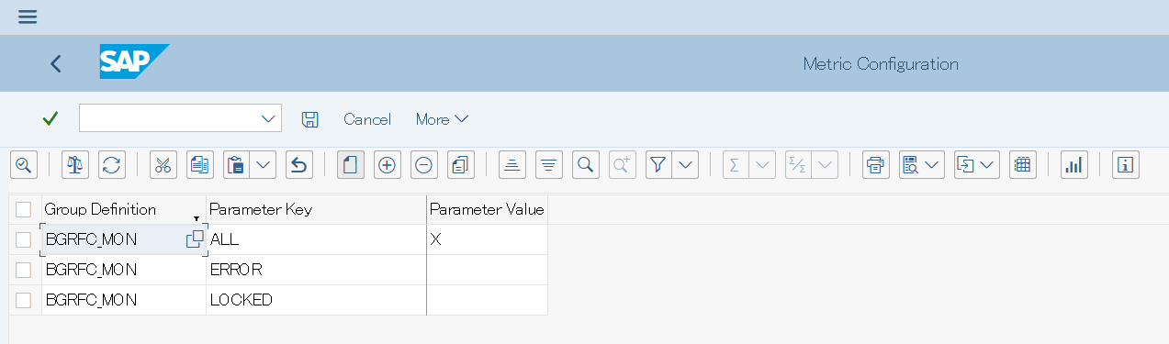This screenshot has width=1169, height=344.
Task: Click the Cancel button
Action: point(367,119)
